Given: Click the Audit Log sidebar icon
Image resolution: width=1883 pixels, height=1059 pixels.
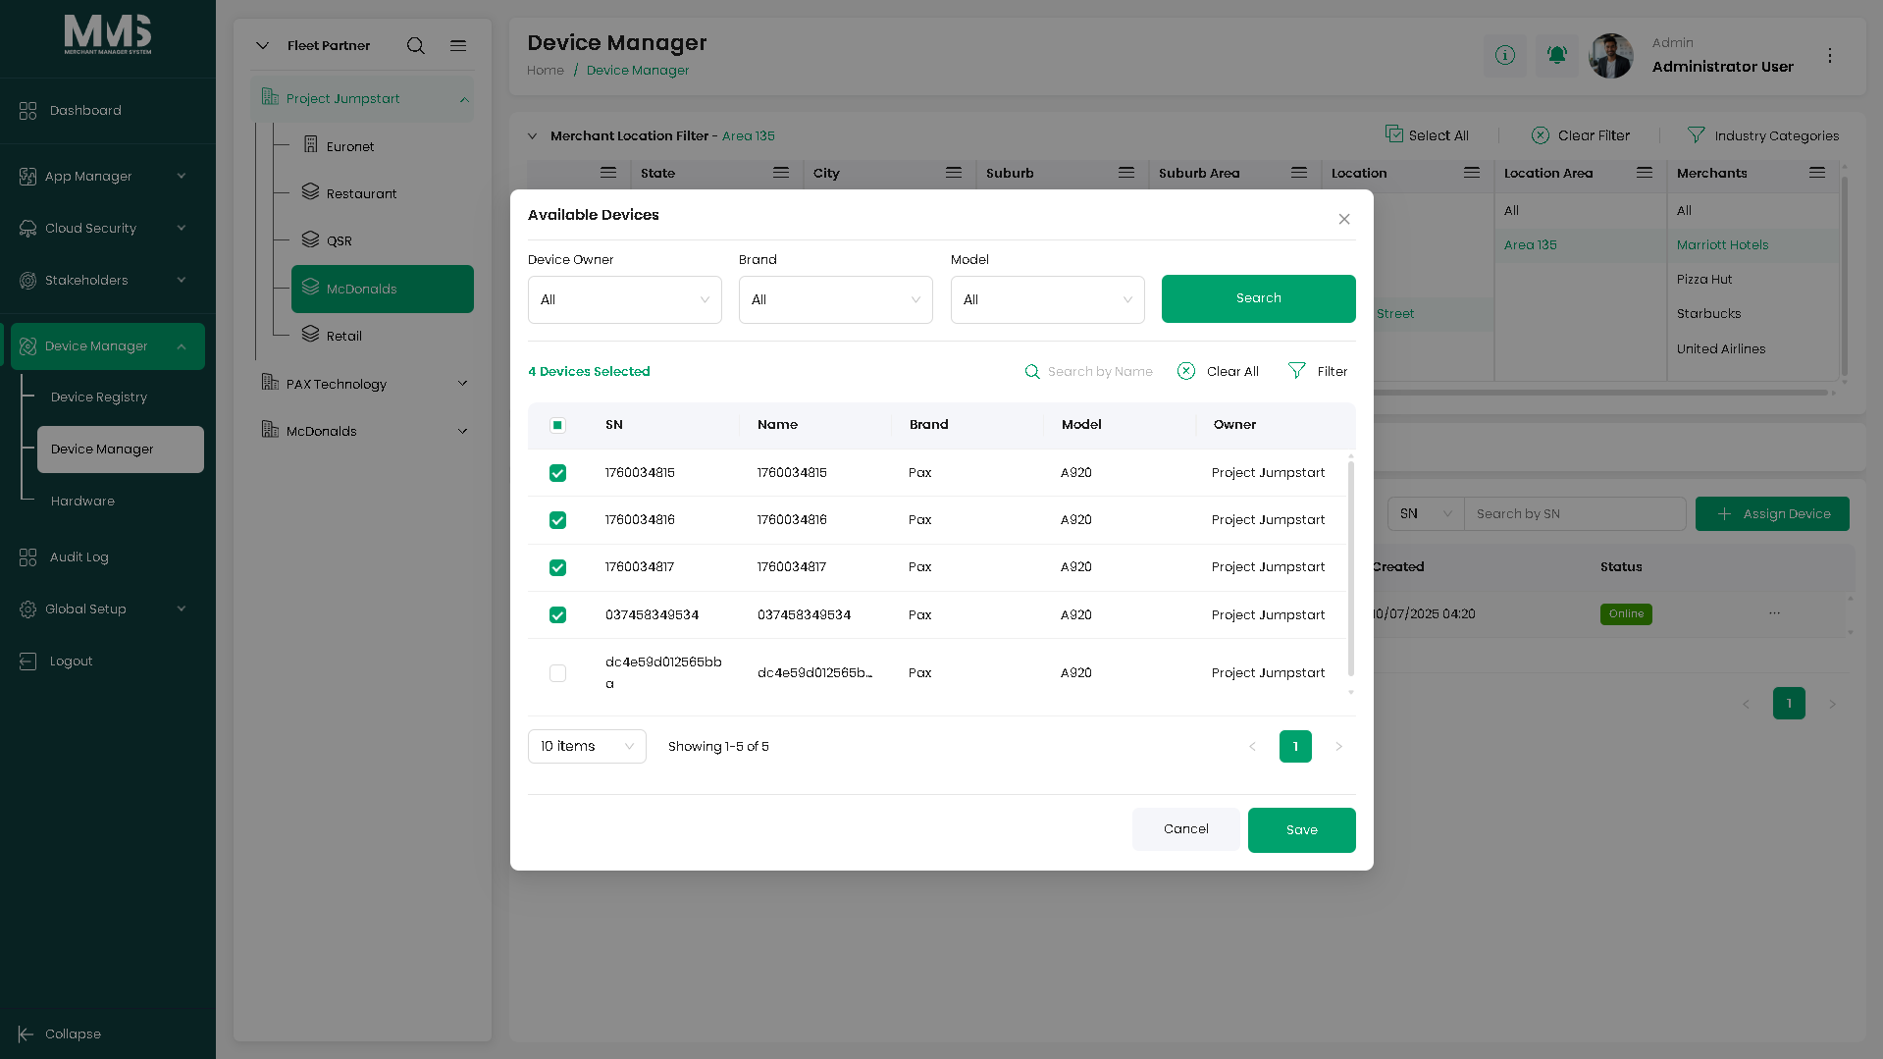Looking at the screenshot, I should [x=27, y=557].
